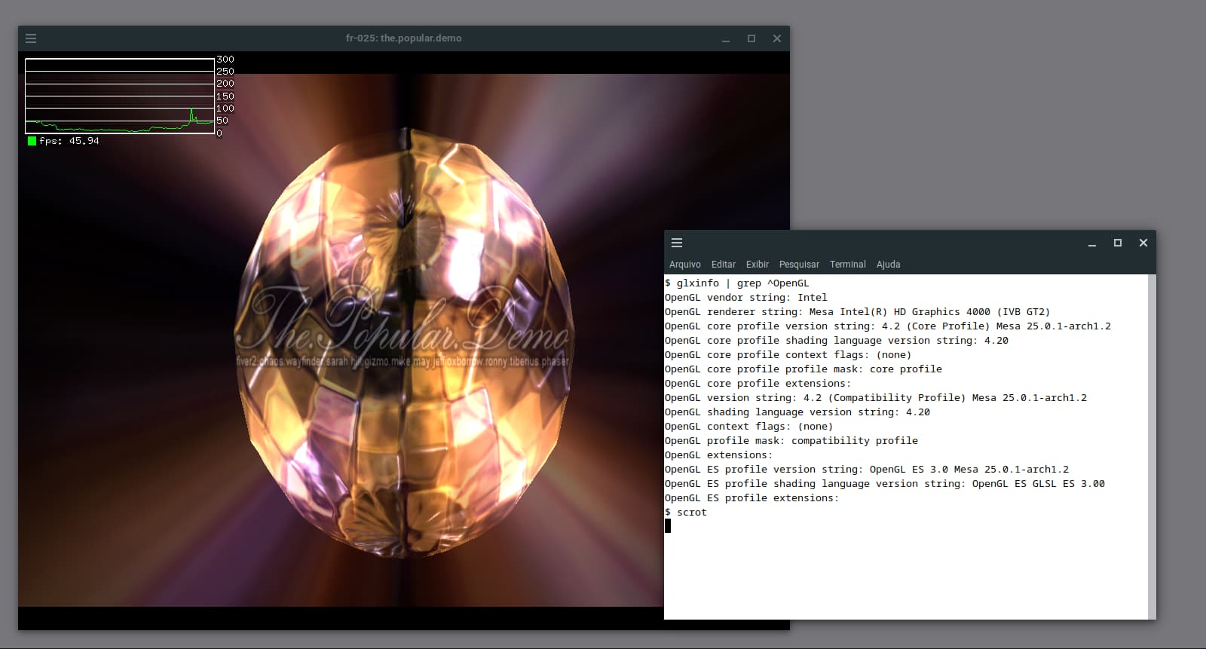Maximize the fr-025 demo window

(x=751, y=38)
